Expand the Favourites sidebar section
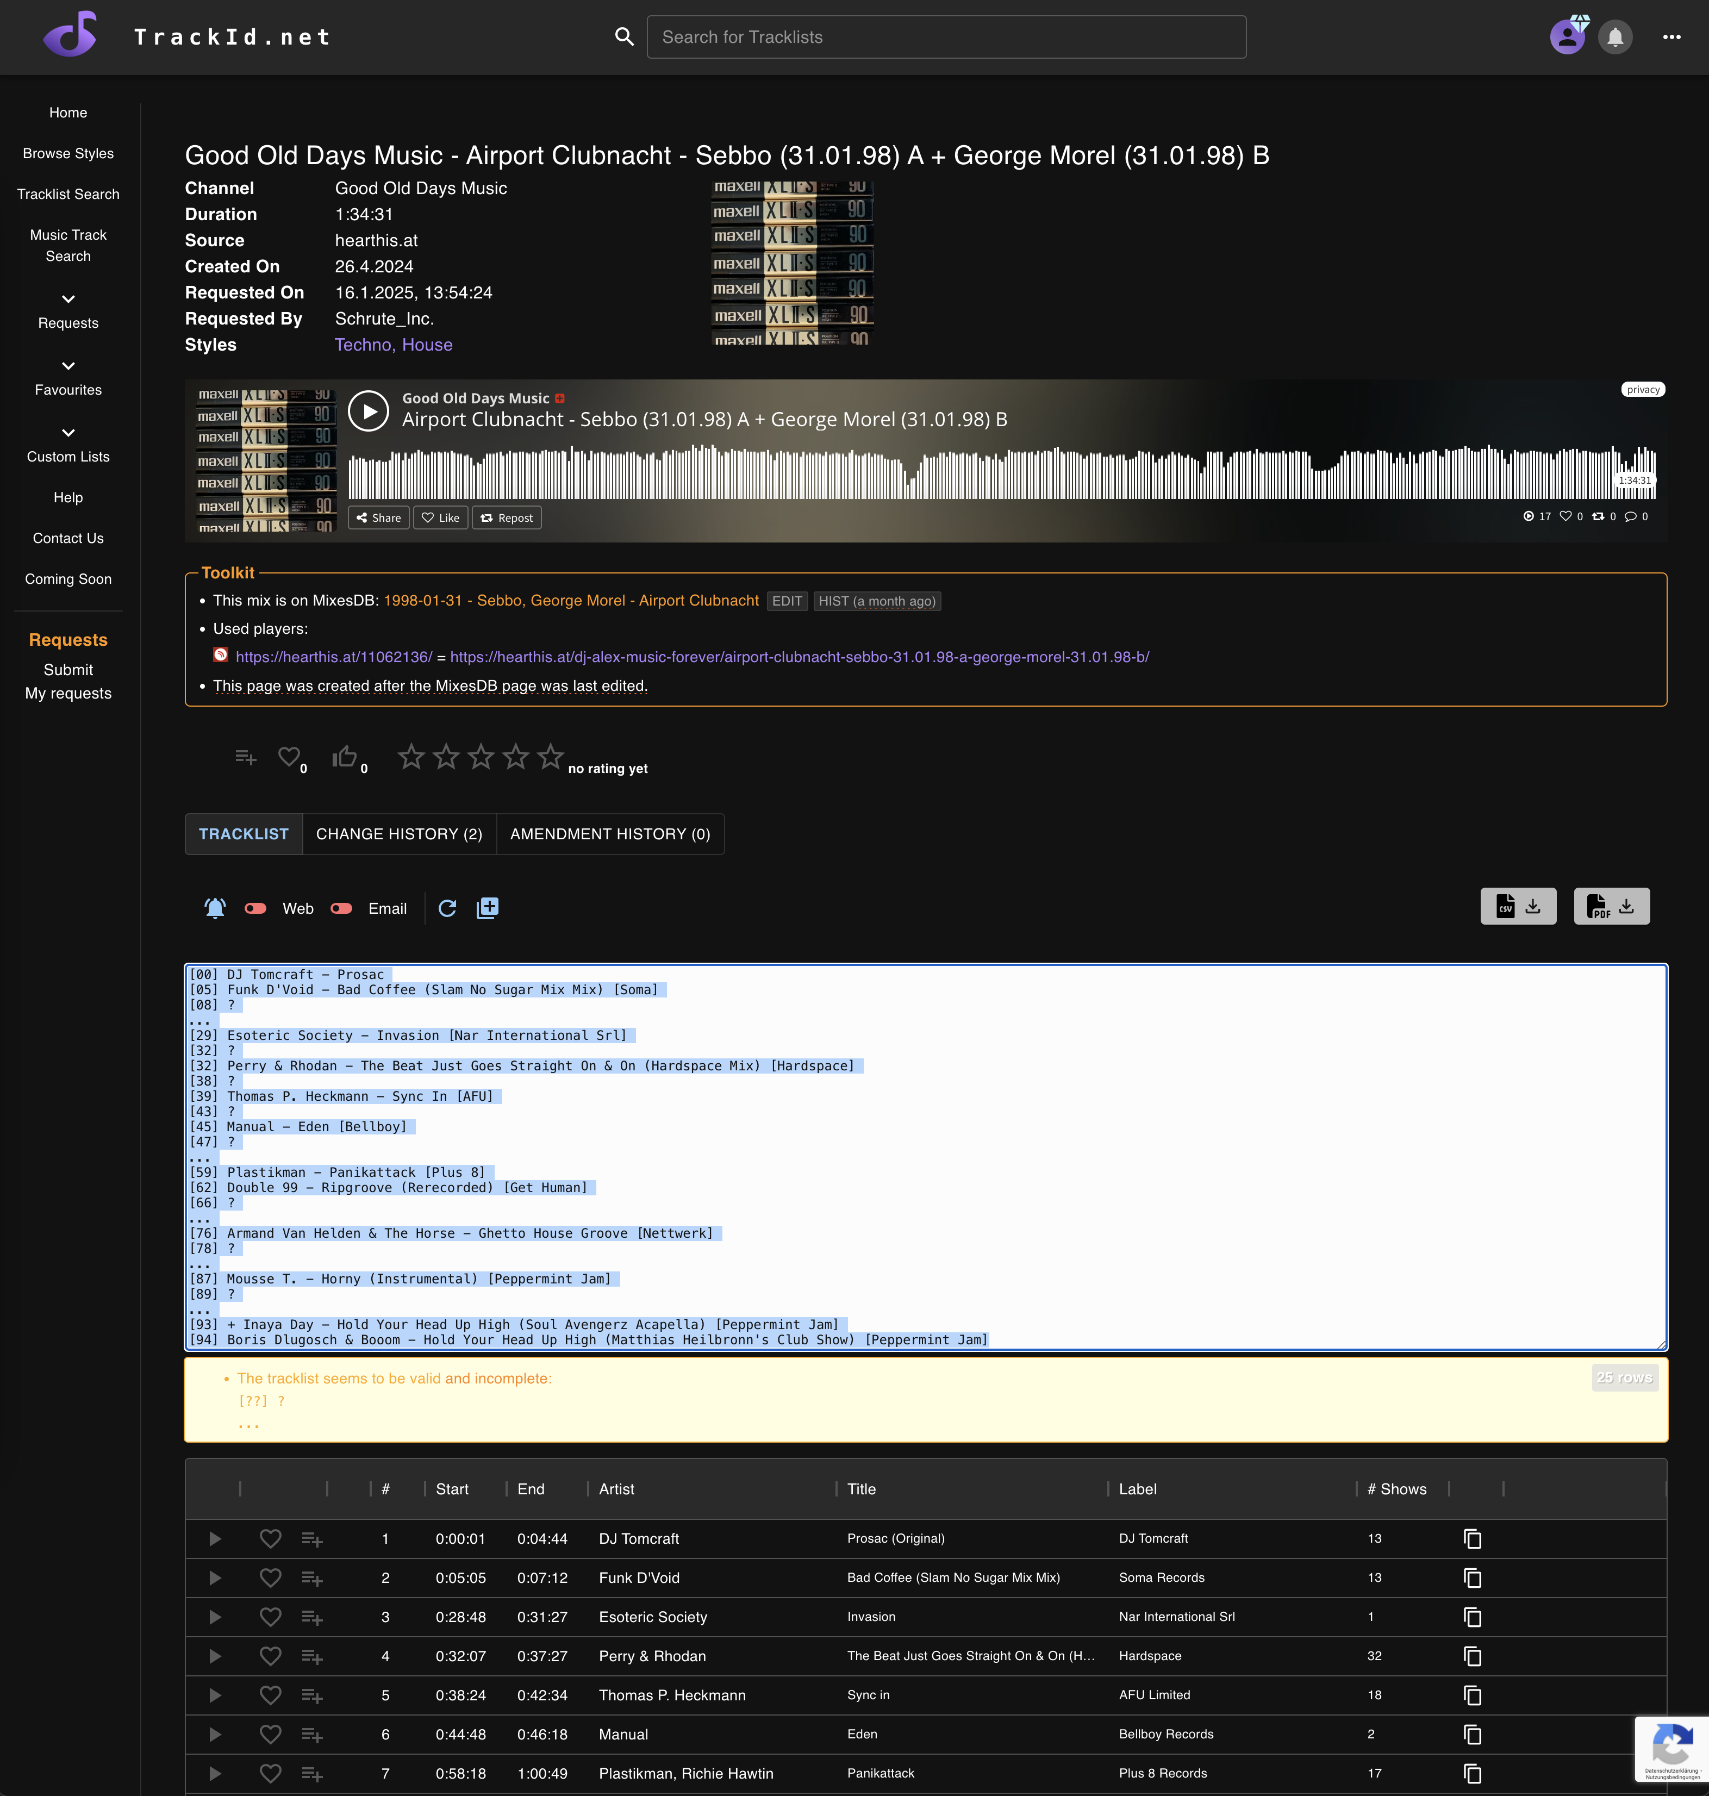 (68, 378)
